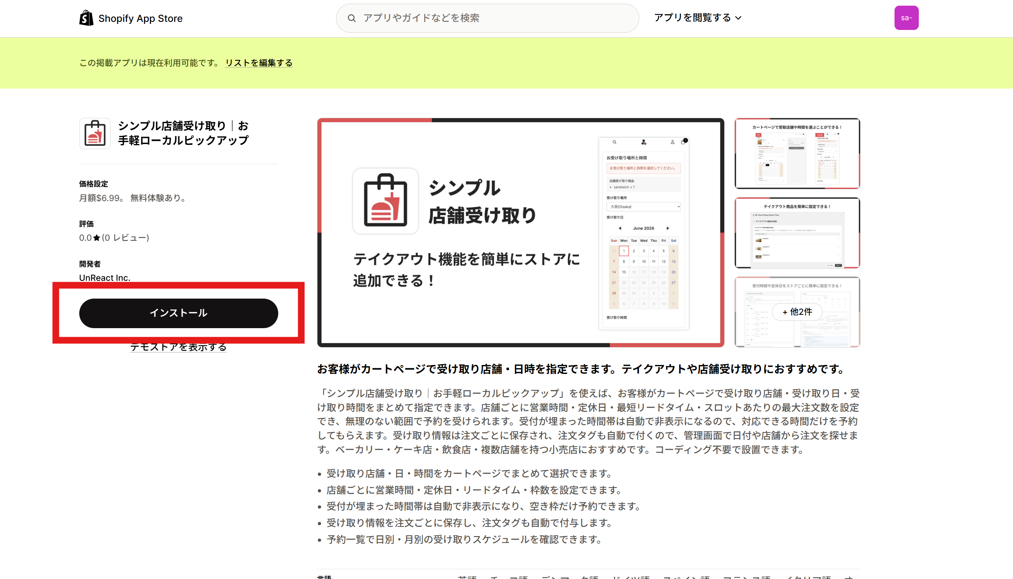Viewport: 1013px width, 579px height.
Task: Open the デモストアを表示する link
Action: tap(178, 347)
